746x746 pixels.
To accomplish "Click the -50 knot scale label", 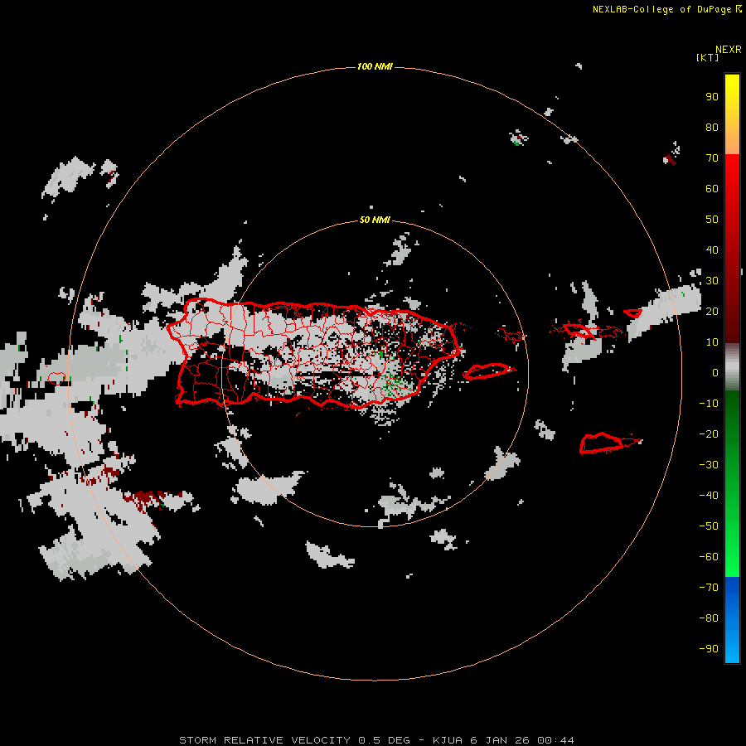I will tap(709, 526).
